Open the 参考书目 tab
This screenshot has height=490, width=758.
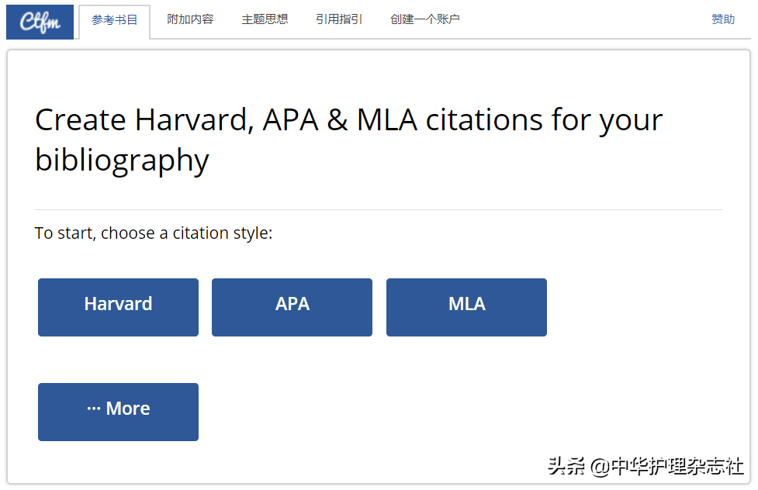(115, 20)
